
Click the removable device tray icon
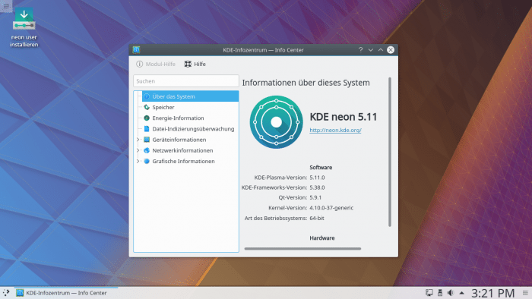tap(440, 293)
